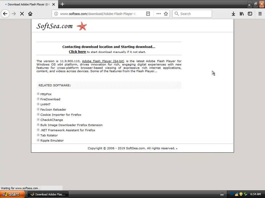Open the Windows start menu
265x198 pixels.
[13, 194]
